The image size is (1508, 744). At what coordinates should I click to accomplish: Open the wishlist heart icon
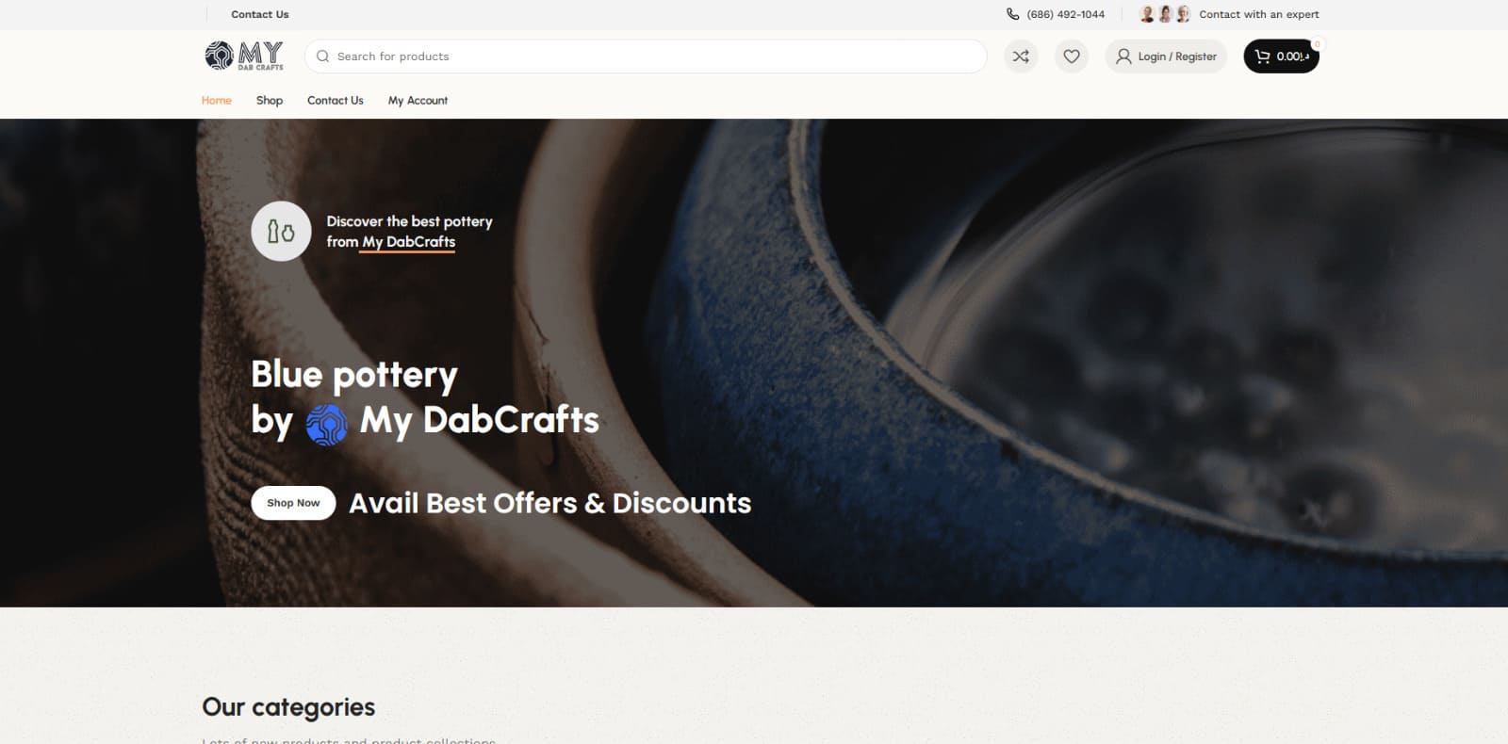point(1072,57)
